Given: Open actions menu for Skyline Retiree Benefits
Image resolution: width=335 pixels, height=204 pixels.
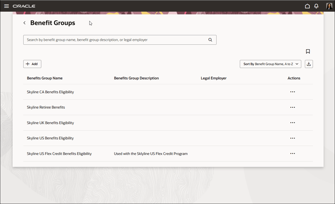Looking at the screenshot, I should pyautogui.click(x=292, y=107).
